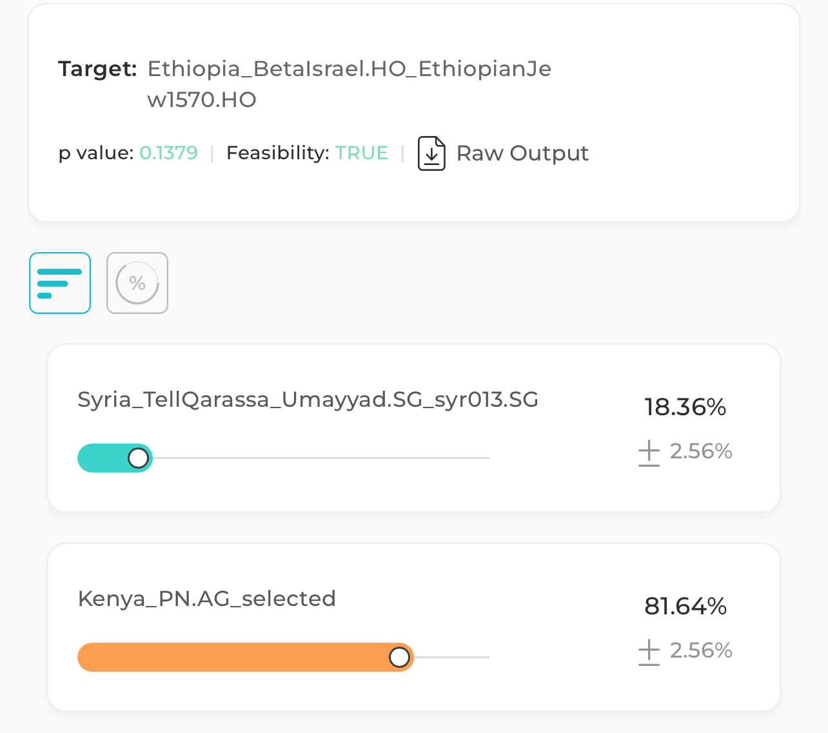Click the orange filled Kenya bar
Viewport: 828px width, 733px height.
[x=232, y=658]
